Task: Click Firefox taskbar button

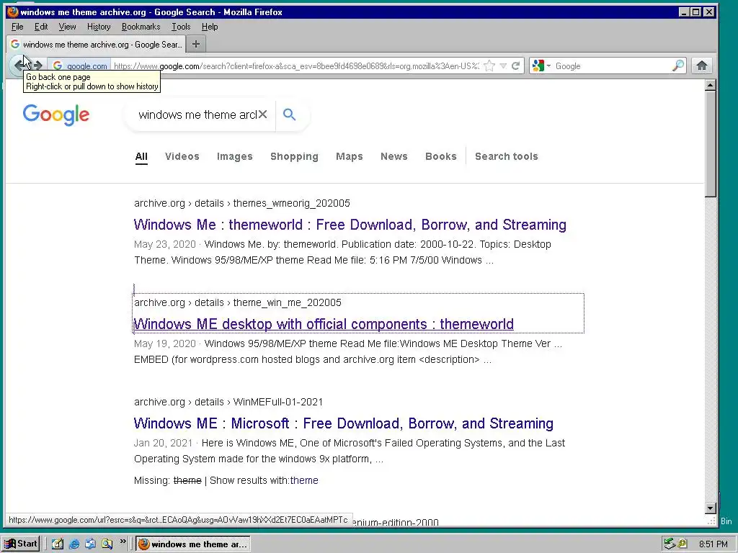Action: pos(193,544)
